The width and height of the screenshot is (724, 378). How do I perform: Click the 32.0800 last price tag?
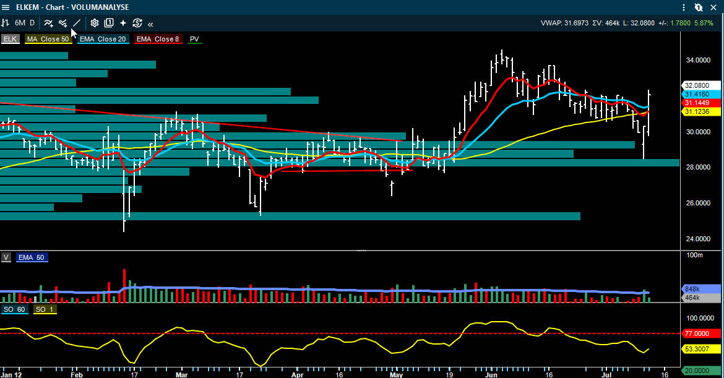(701, 85)
